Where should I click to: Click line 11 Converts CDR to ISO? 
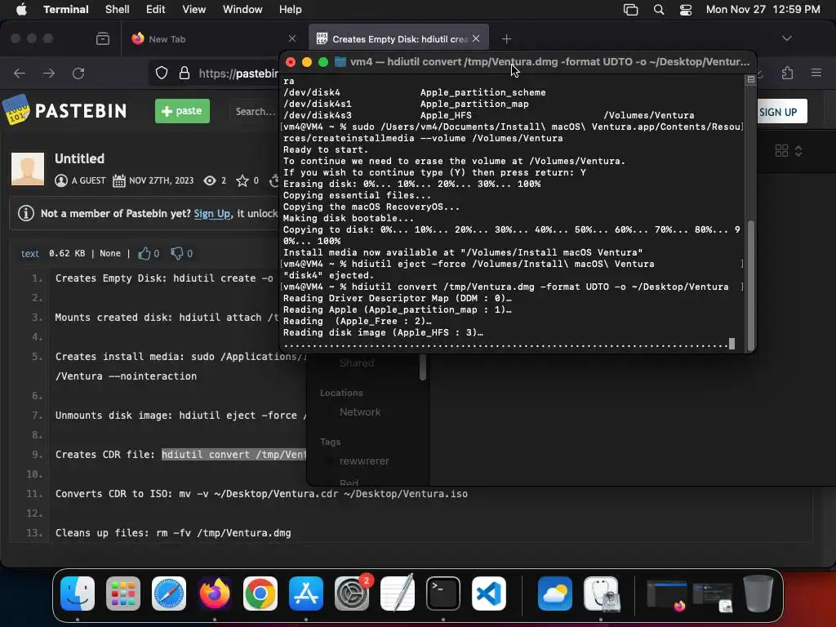click(261, 494)
